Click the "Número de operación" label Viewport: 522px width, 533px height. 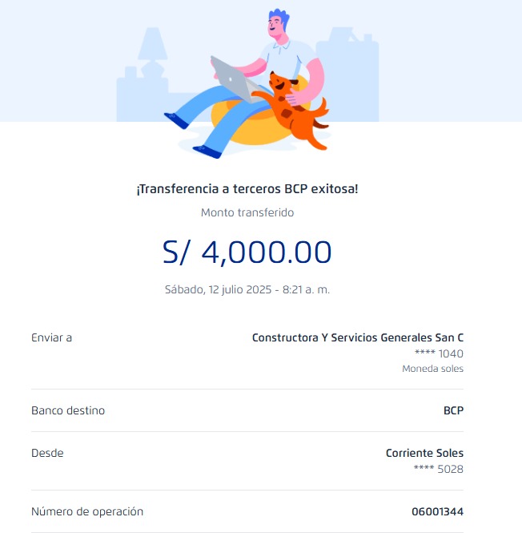(87, 511)
